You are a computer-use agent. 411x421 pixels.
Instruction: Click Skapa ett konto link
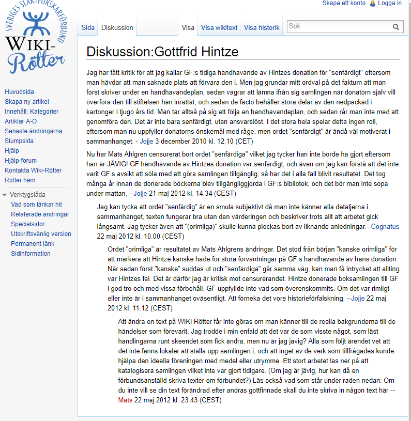pos(344,3)
